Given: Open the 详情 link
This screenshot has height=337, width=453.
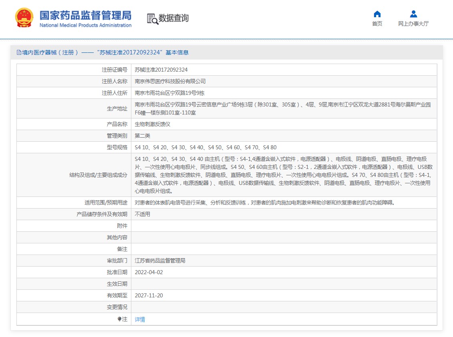Looking at the screenshot, I should pyautogui.click(x=140, y=319).
